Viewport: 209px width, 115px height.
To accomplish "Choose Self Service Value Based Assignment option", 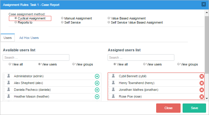I will pos(109,22).
